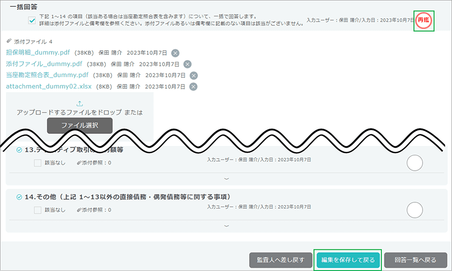The height and width of the screenshot is (271, 452).
Task: Check 該当なし for item 13
Action: click(38, 163)
